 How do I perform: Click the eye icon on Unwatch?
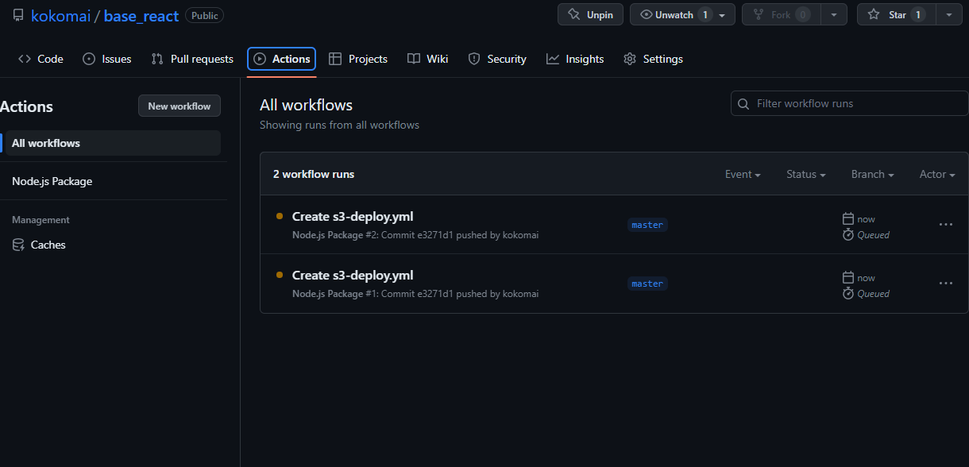pyautogui.click(x=647, y=14)
